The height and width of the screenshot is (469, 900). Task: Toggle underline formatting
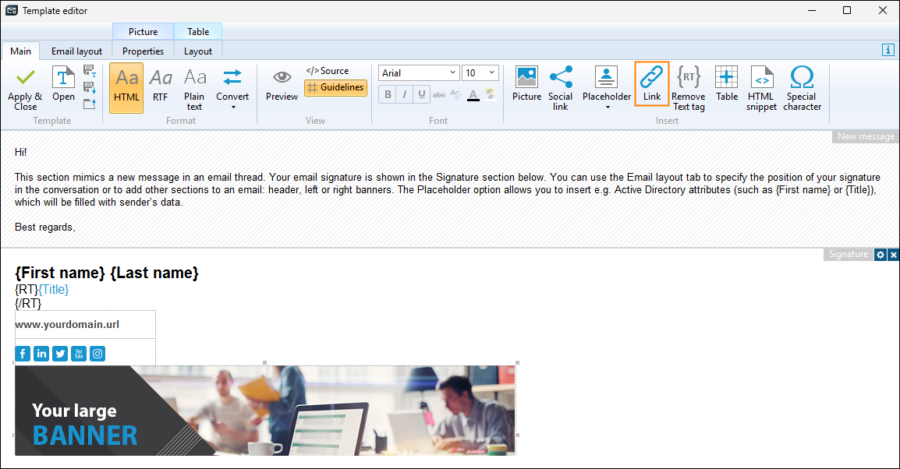(422, 94)
